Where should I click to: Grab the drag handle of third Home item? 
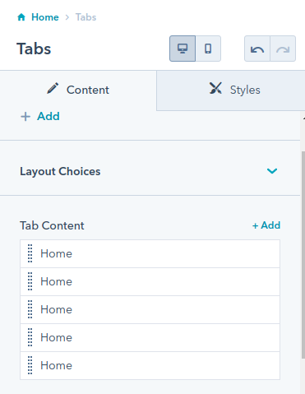30,309
